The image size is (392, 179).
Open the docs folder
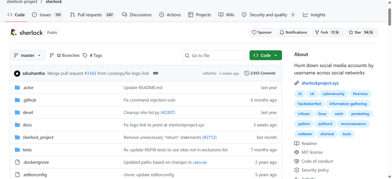point(27,125)
